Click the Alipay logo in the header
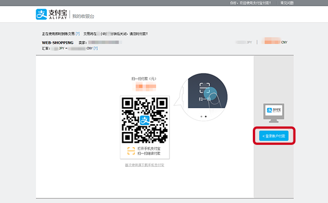The width and height of the screenshot is (328, 203). (x=51, y=14)
